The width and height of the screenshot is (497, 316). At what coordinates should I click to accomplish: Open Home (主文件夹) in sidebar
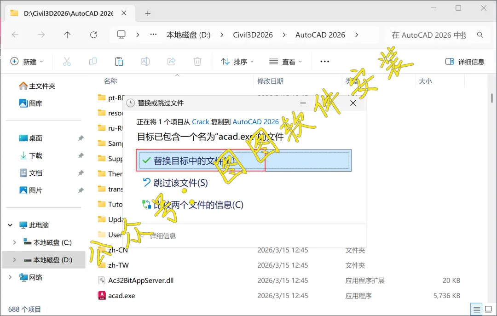coord(37,86)
